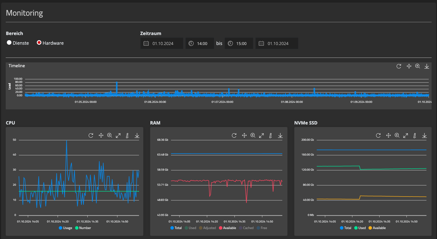Zoom into the RAM chart
This screenshot has height=239, width=437.
(x=253, y=135)
